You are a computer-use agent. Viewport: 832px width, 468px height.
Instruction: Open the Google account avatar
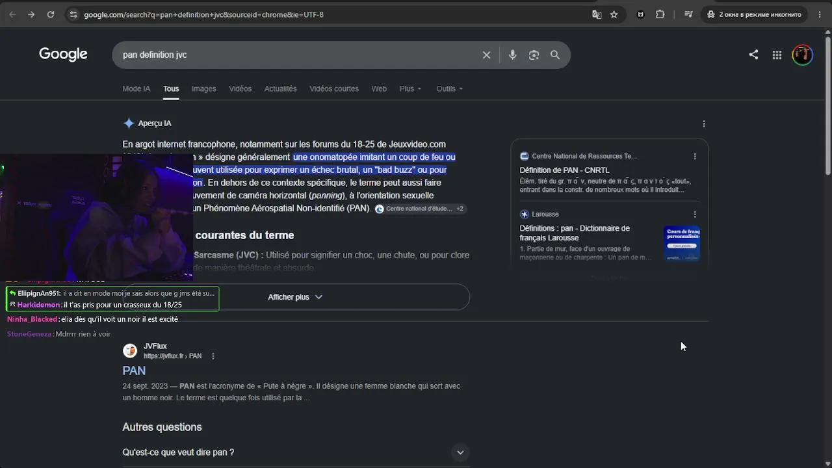[803, 55]
